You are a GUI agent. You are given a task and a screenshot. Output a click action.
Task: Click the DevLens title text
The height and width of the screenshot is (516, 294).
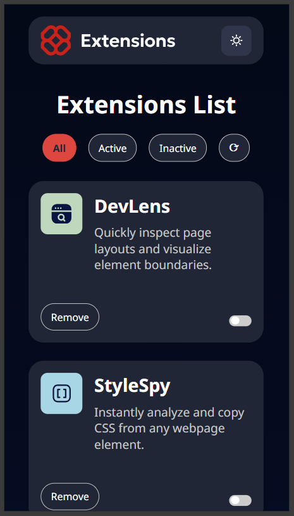tap(132, 206)
